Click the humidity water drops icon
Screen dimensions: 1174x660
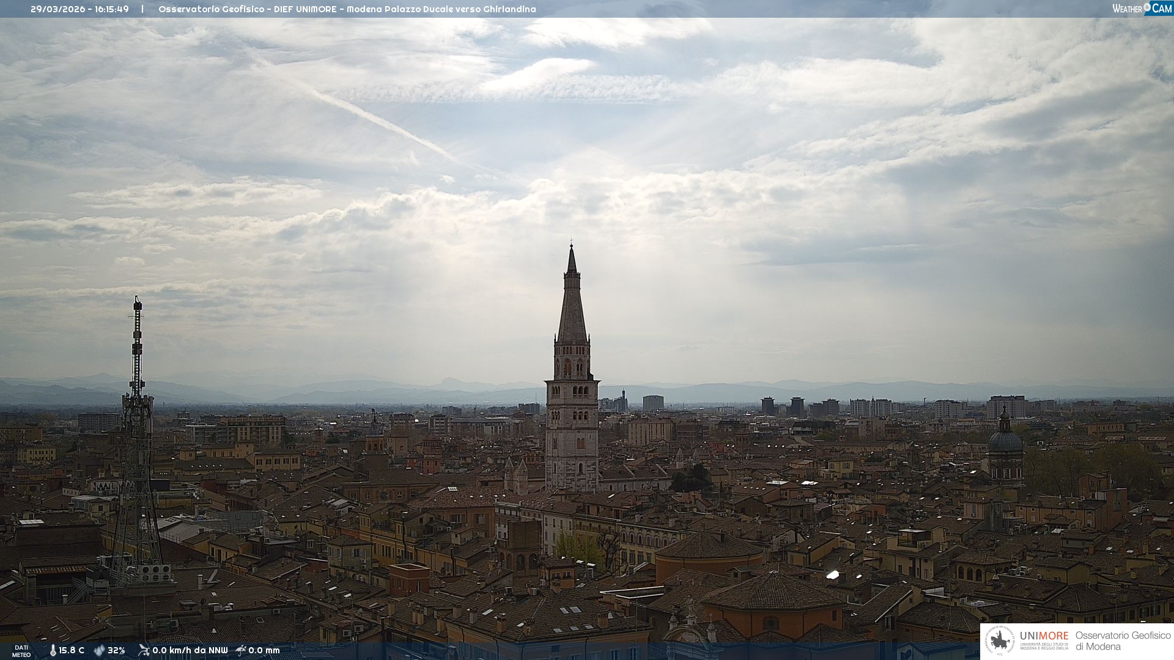tap(99, 650)
